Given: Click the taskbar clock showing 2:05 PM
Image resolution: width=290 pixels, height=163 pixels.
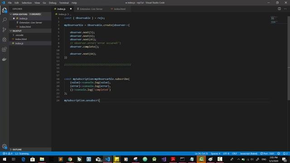Looking at the screenshot, I should pos(274,159).
